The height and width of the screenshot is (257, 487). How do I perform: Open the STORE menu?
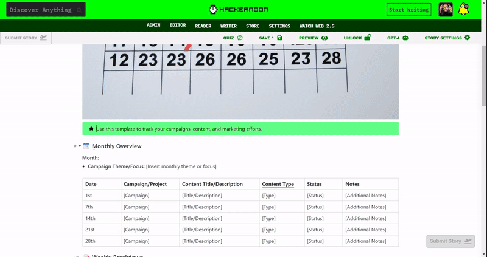[253, 26]
